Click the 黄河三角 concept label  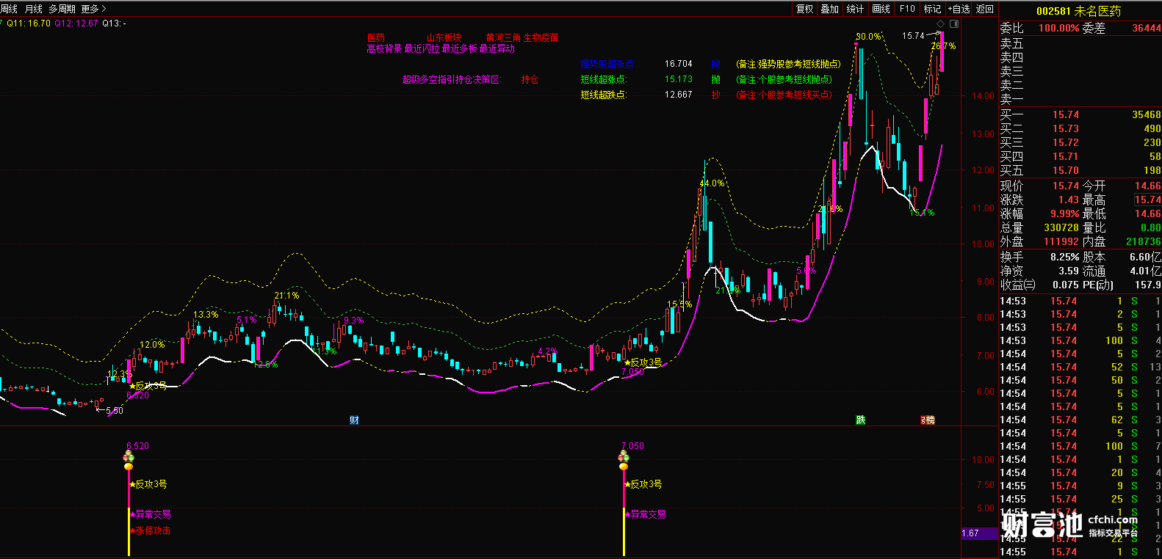pyautogui.click(x=503, y=37)
